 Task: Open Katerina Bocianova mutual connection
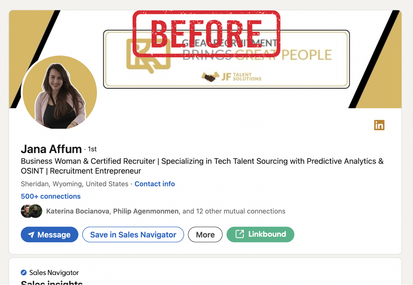pyautogui.click(x=78, y=211)
